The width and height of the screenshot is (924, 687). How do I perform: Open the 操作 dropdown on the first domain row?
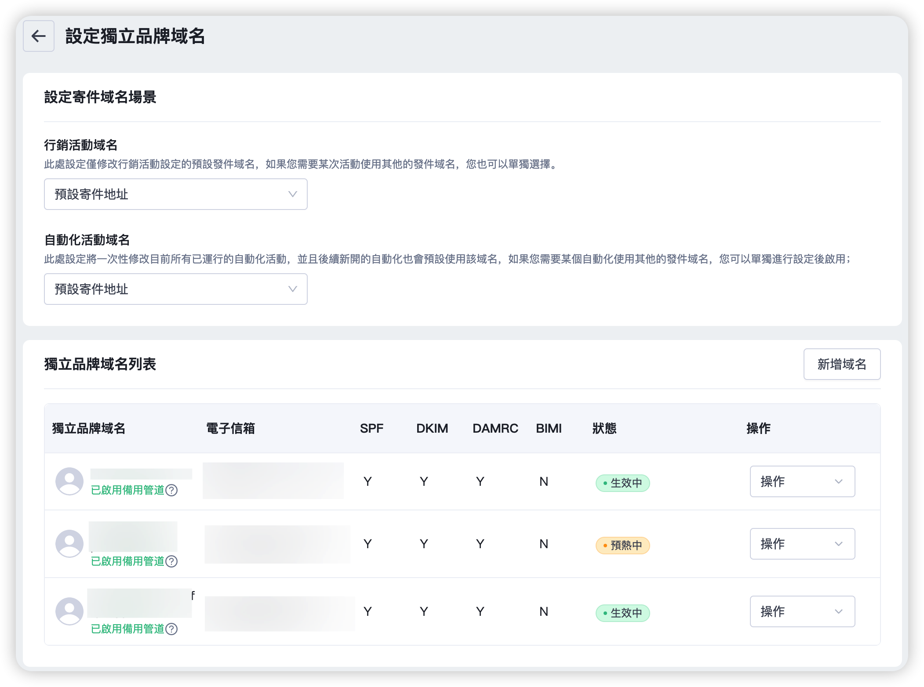pos(802,481)
